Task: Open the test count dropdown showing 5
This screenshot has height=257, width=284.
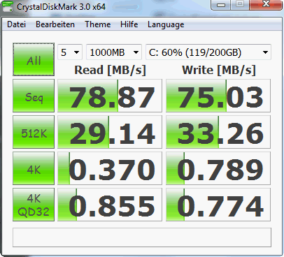Action: point(70,52)
